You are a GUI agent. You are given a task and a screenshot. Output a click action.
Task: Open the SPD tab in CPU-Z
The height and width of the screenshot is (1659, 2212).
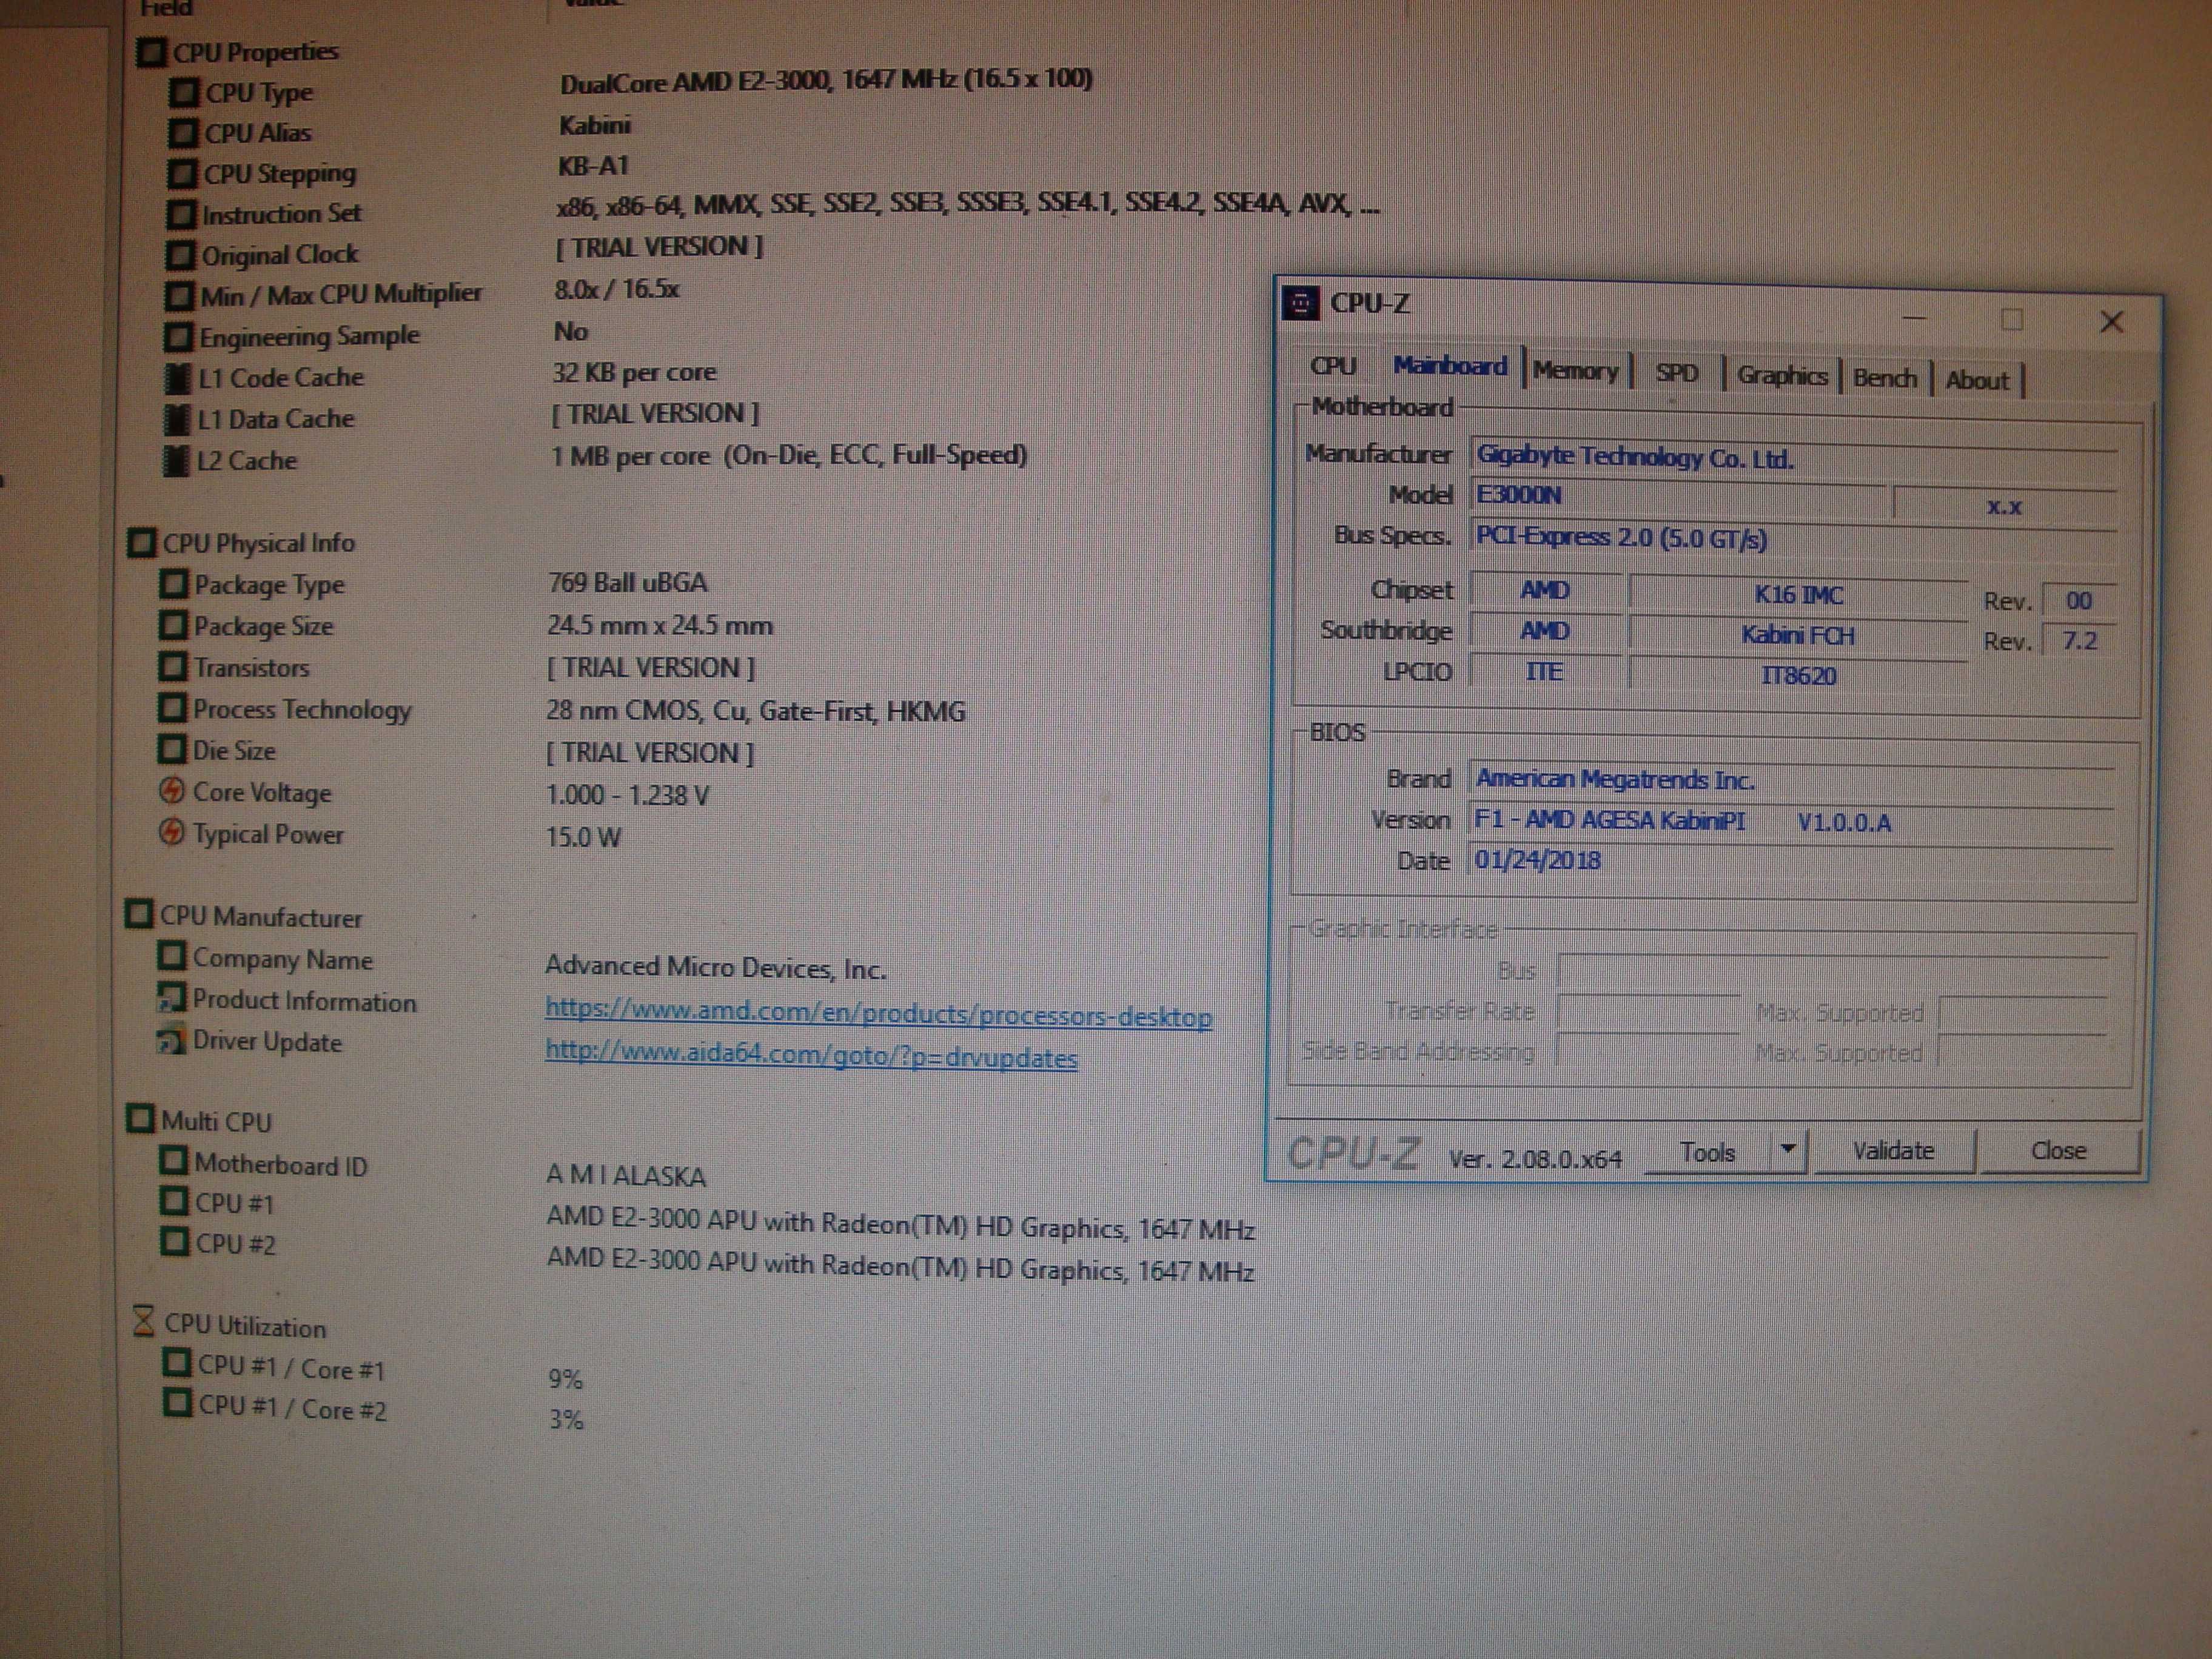tap(1677, 374)
